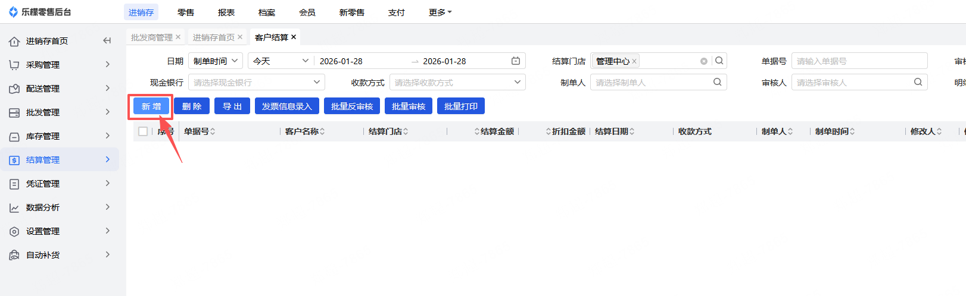Expand 结算管理 submenu chevron

point(108,159)
